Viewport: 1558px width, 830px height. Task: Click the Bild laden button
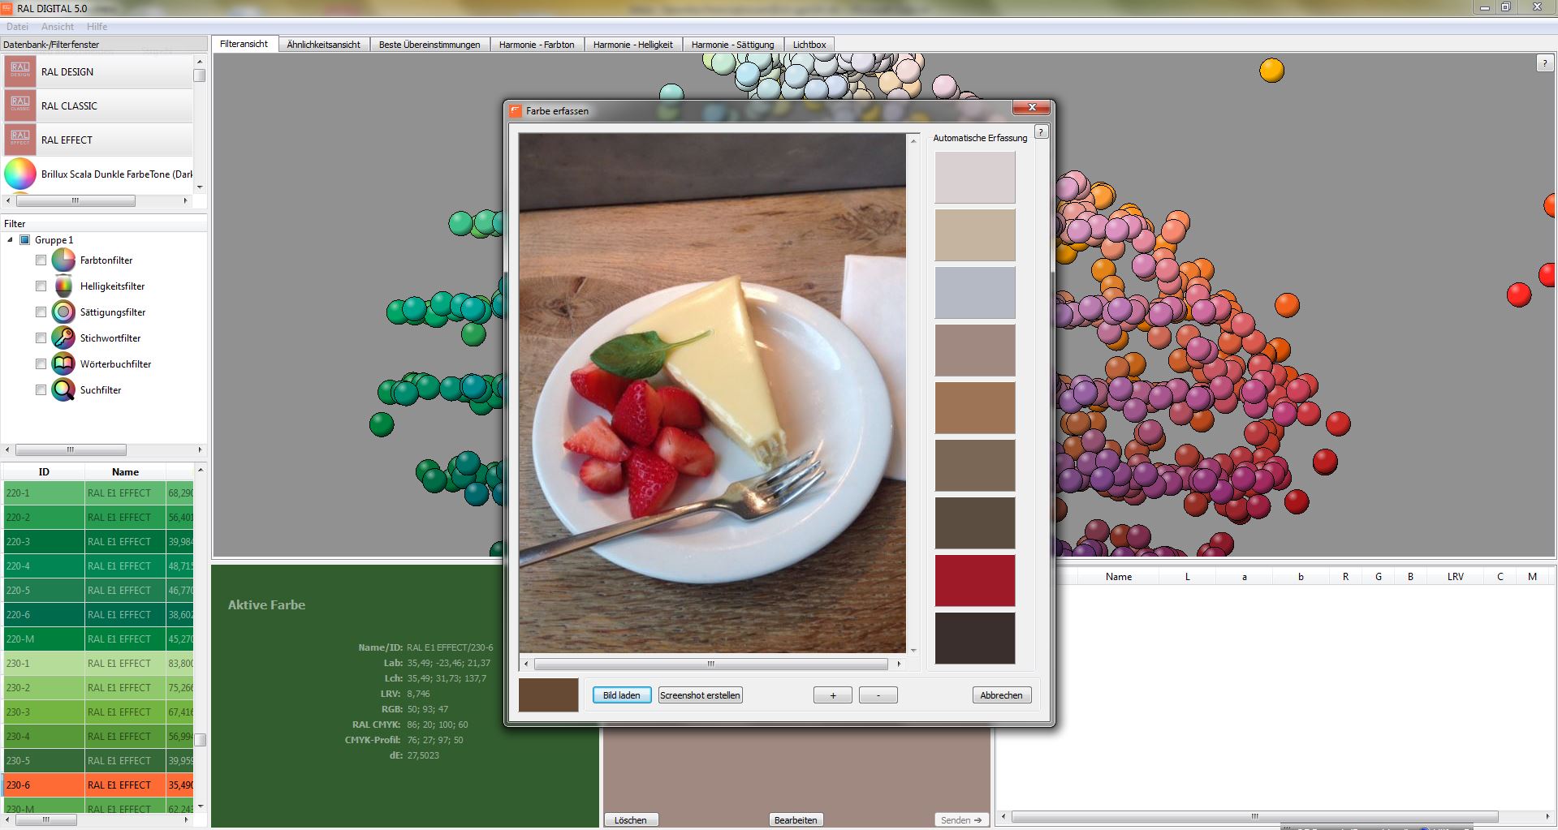click(622, 695)
